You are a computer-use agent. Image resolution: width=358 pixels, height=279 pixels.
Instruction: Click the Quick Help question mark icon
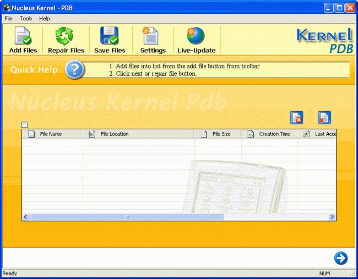(x=75, y=69)
